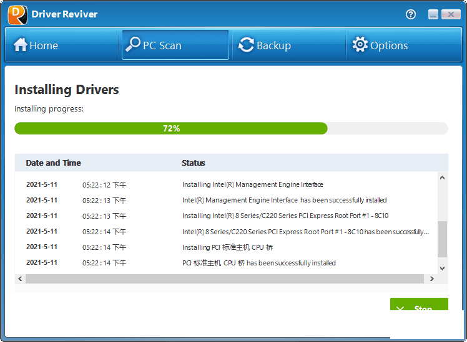467x342 pixels.
Task: Click the Driver Reviver logo icon
Action: tap(17, 14)
